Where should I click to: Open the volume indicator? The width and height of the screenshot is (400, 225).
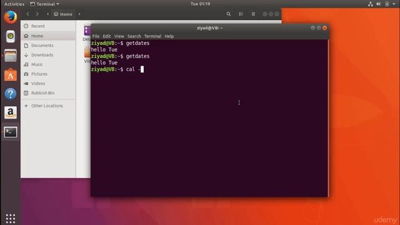click(x=379, y=4)
